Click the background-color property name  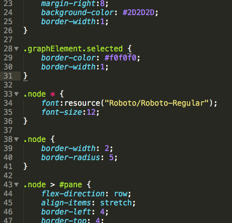pos(78,13)
